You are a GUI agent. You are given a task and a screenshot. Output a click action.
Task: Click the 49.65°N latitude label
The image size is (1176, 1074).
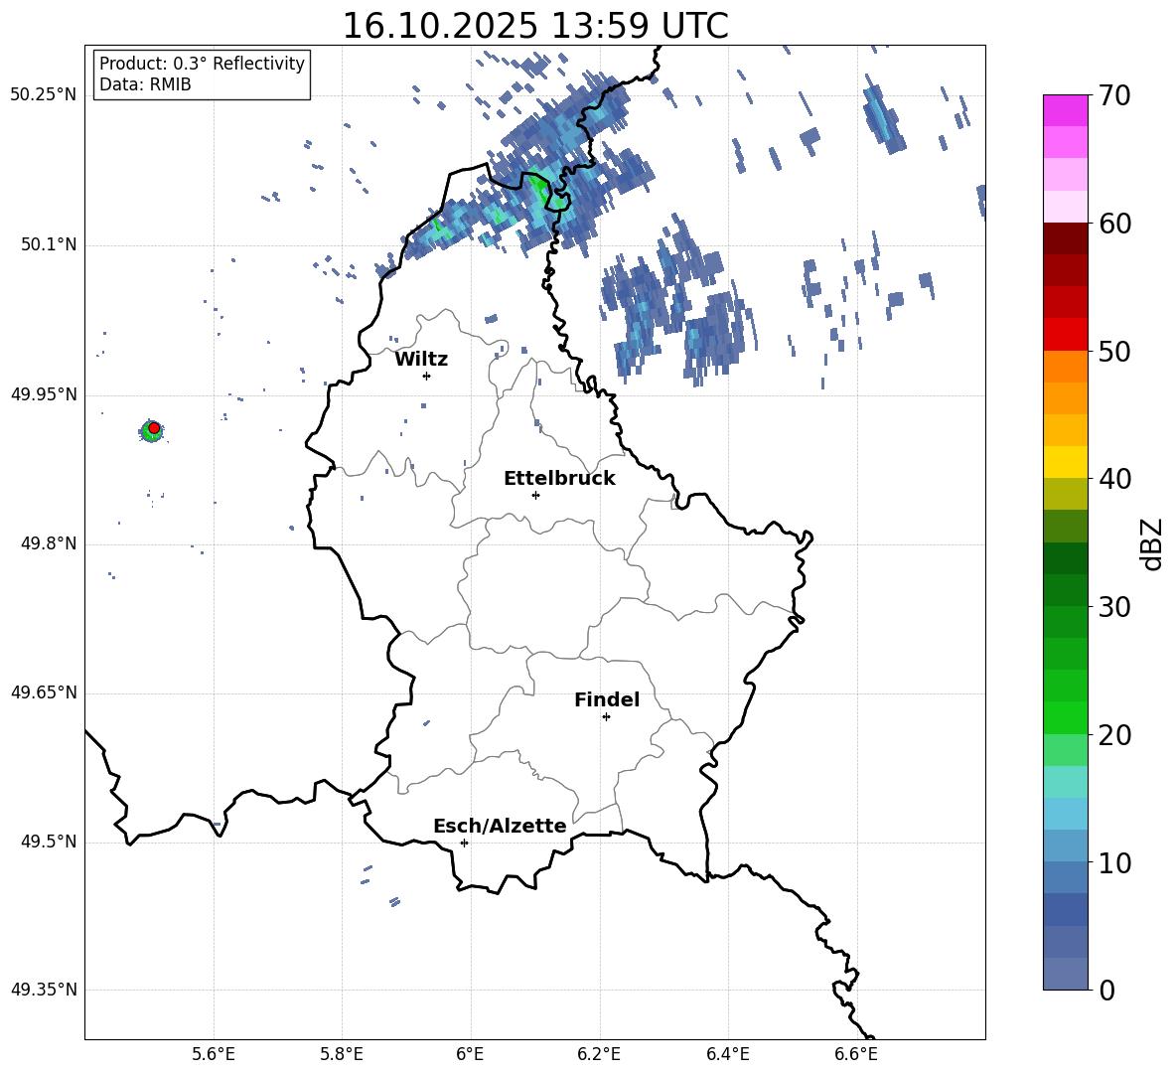(44, 691)
